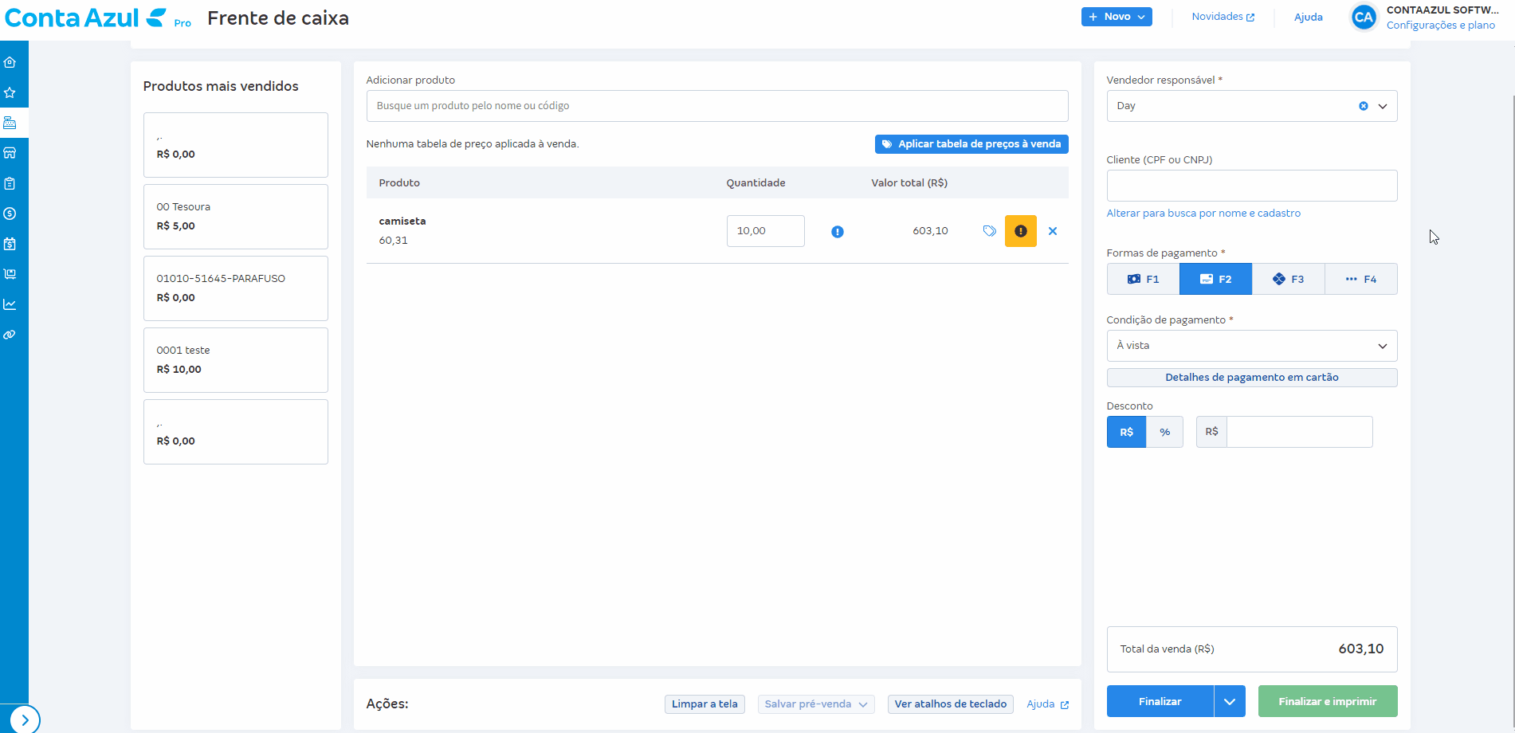Click the CA user avatar

click(1364, 17)
